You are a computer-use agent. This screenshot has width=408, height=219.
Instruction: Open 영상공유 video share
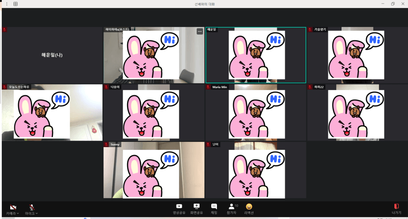(x=179, y=209)
